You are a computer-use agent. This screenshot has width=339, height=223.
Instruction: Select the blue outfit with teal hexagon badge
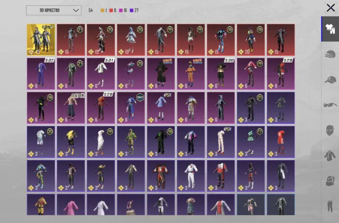pos(131,108)
